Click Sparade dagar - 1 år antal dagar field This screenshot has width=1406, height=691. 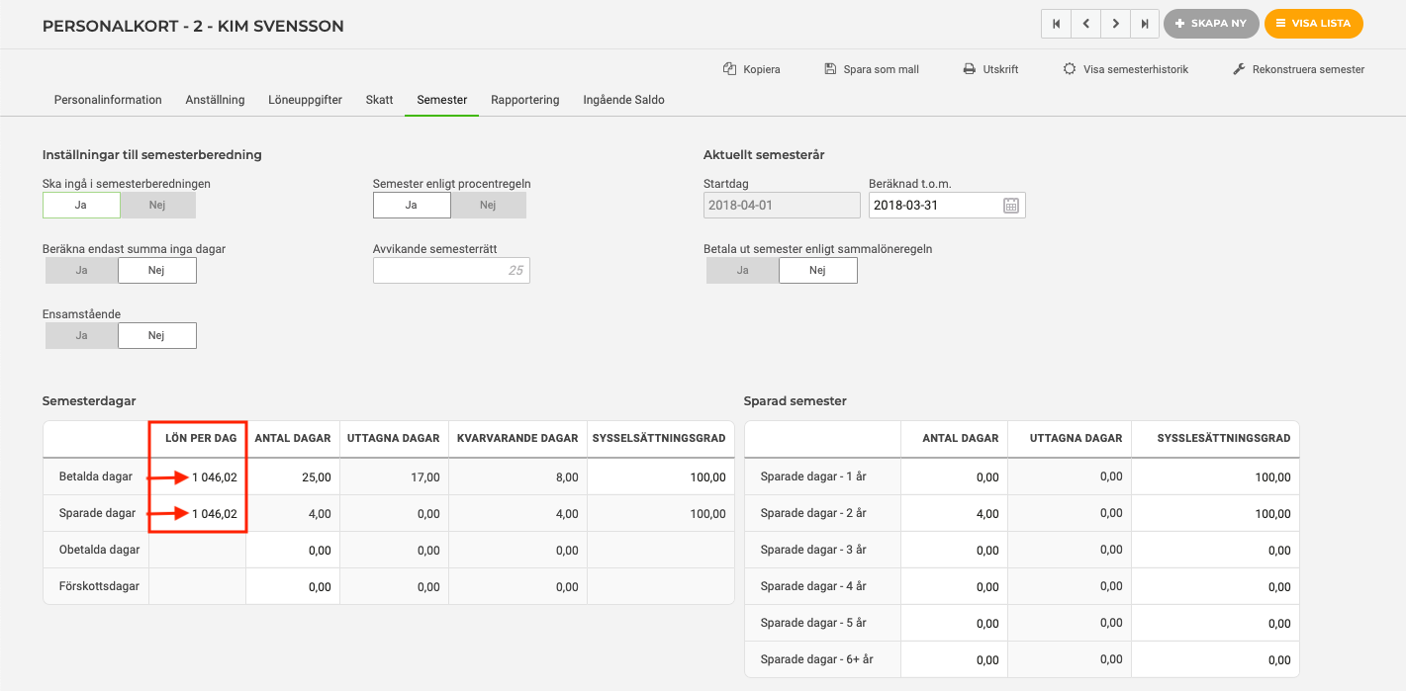click(955, 477)
